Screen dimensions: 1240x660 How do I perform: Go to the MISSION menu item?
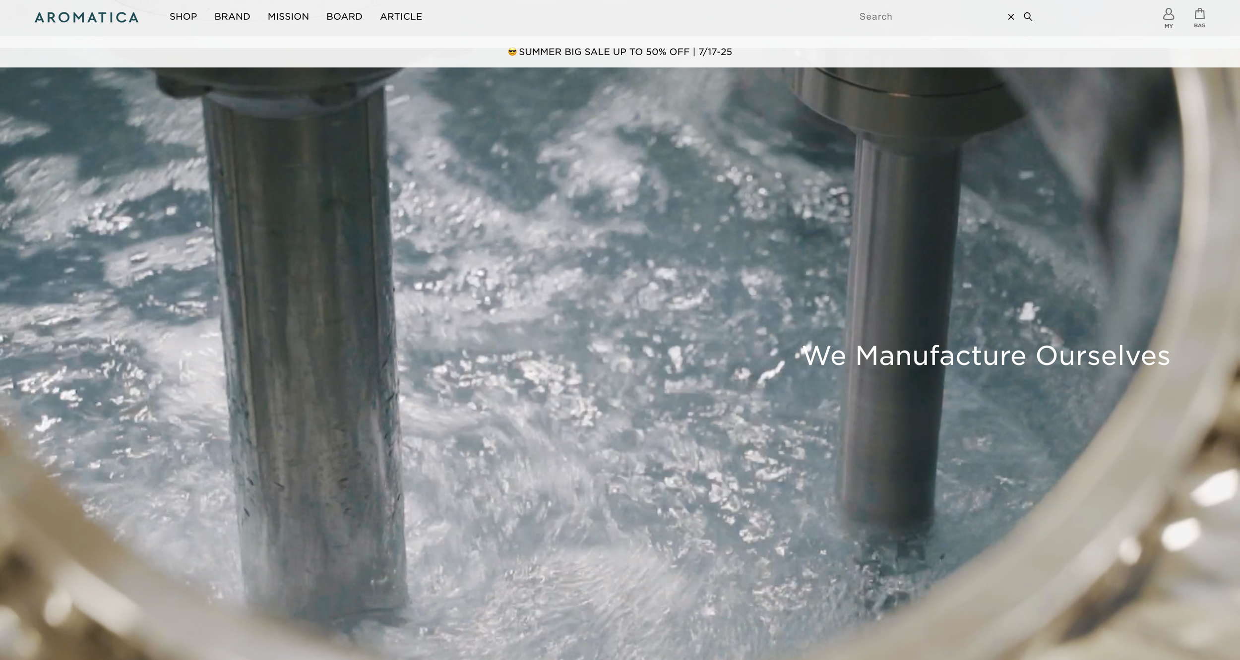click(x=288, y=17)
